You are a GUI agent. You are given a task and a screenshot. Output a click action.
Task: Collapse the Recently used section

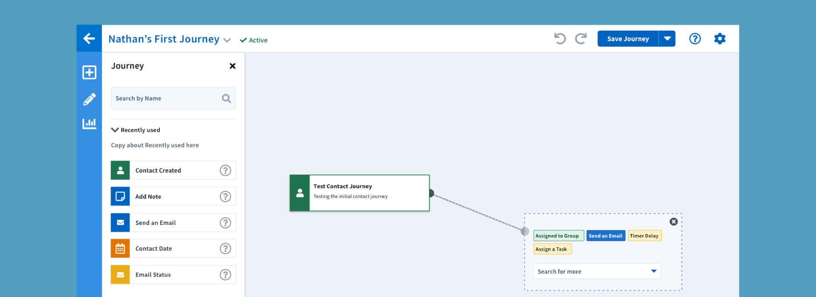(x=115, y=130)
